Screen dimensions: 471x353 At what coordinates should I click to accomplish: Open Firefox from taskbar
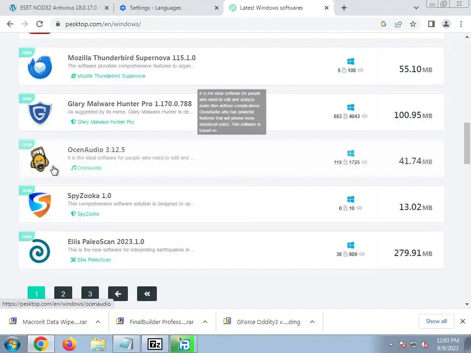(x=69, y=344)
